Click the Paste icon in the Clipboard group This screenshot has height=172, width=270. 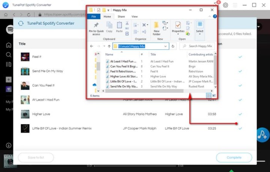click(x=119, y=27)
